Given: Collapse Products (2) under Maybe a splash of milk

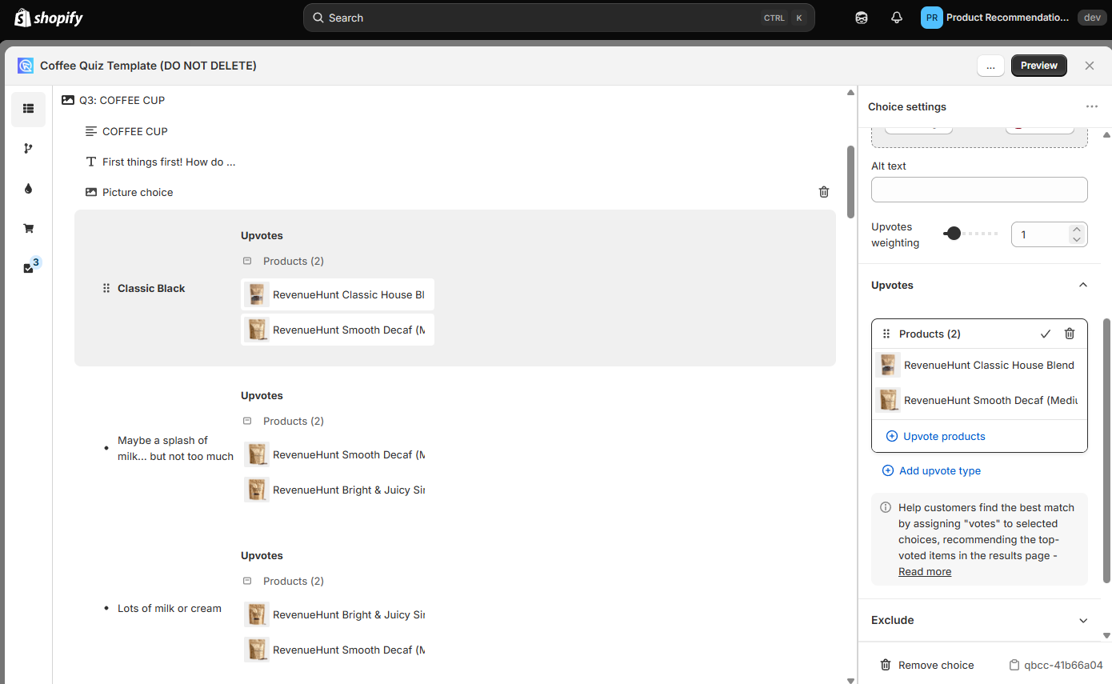Looking at the screenshot, I should [247, 421].
